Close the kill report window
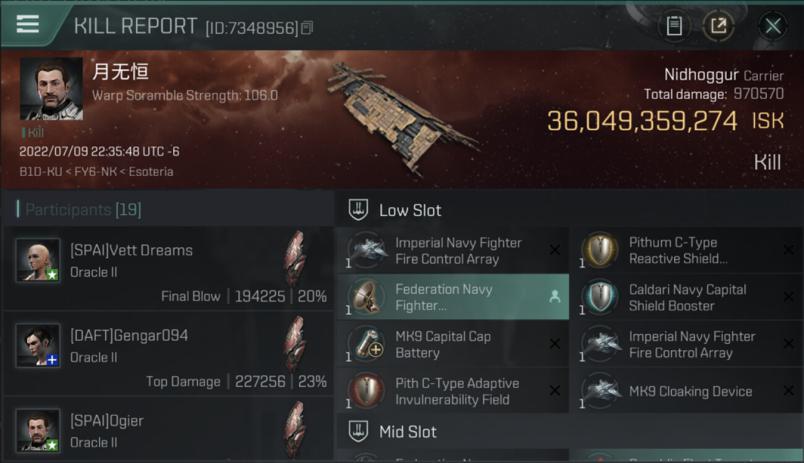Screen dimensions: 804x463 tap(772, 26)
